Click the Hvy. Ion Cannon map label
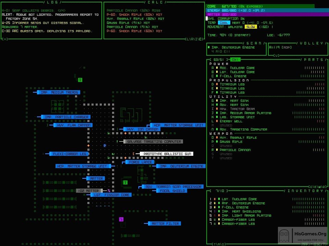The height and width of the screenshot is (246, 329). [x=142, y=129]
